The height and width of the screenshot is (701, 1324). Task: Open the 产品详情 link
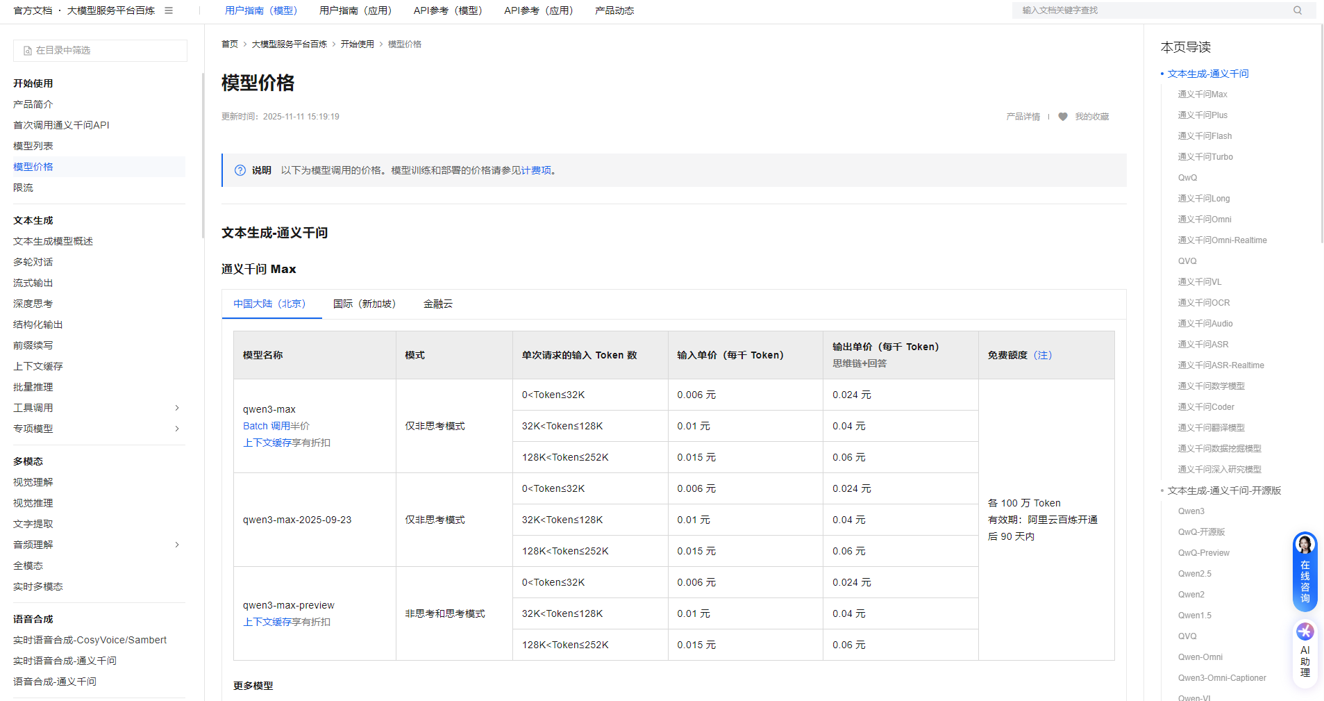[x=1023, y=117]
